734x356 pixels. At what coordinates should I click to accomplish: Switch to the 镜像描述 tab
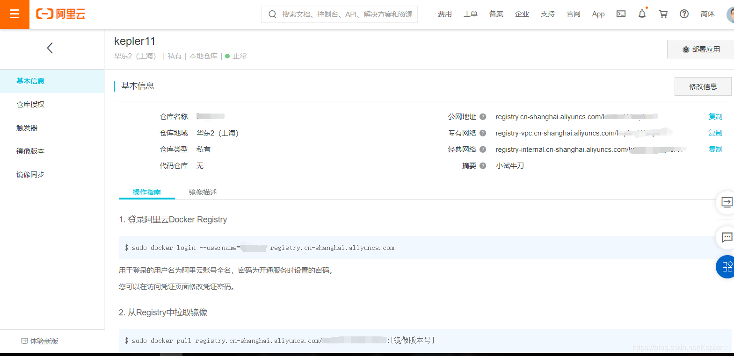click(x=203, y=192)
